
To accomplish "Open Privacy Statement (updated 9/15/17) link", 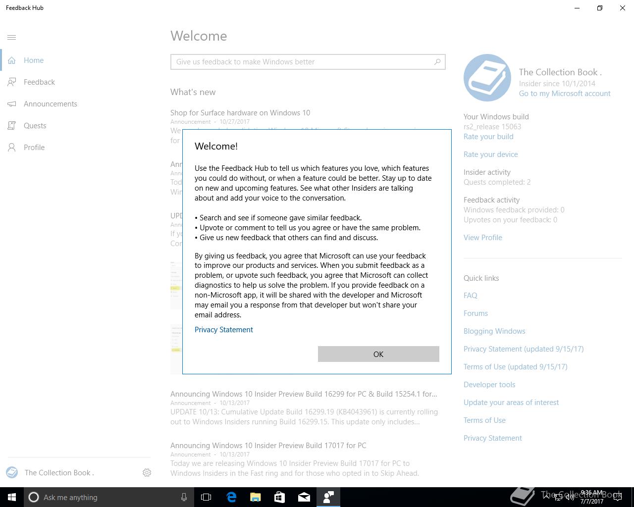I will 524,349.
